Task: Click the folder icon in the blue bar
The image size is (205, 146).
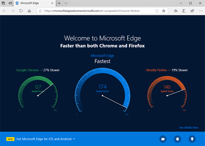Action: [x=163, y=139]
